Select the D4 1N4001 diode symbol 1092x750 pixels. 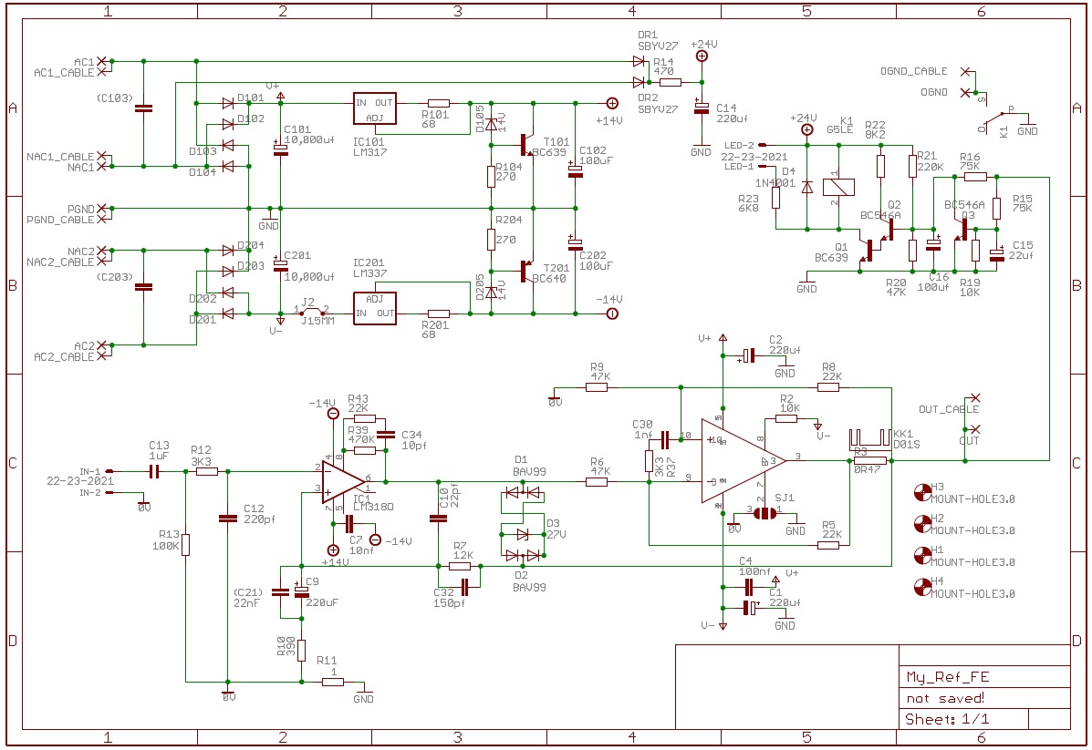[x=807, y=187]
